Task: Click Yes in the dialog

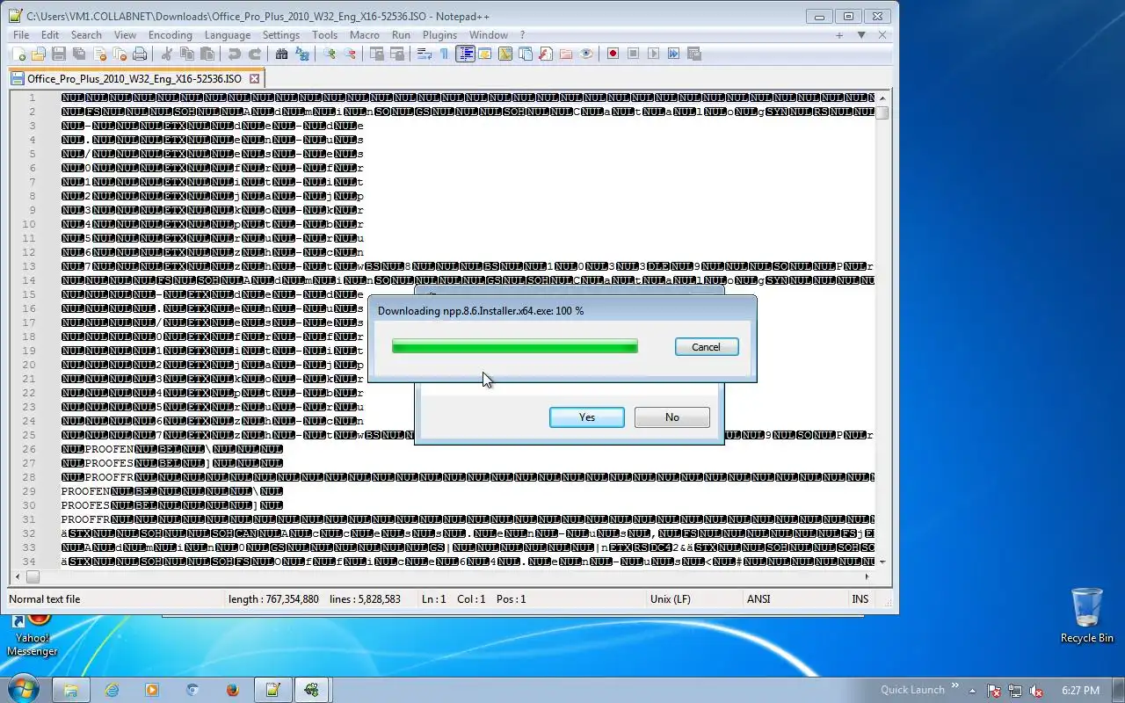Action: [587, 417]
